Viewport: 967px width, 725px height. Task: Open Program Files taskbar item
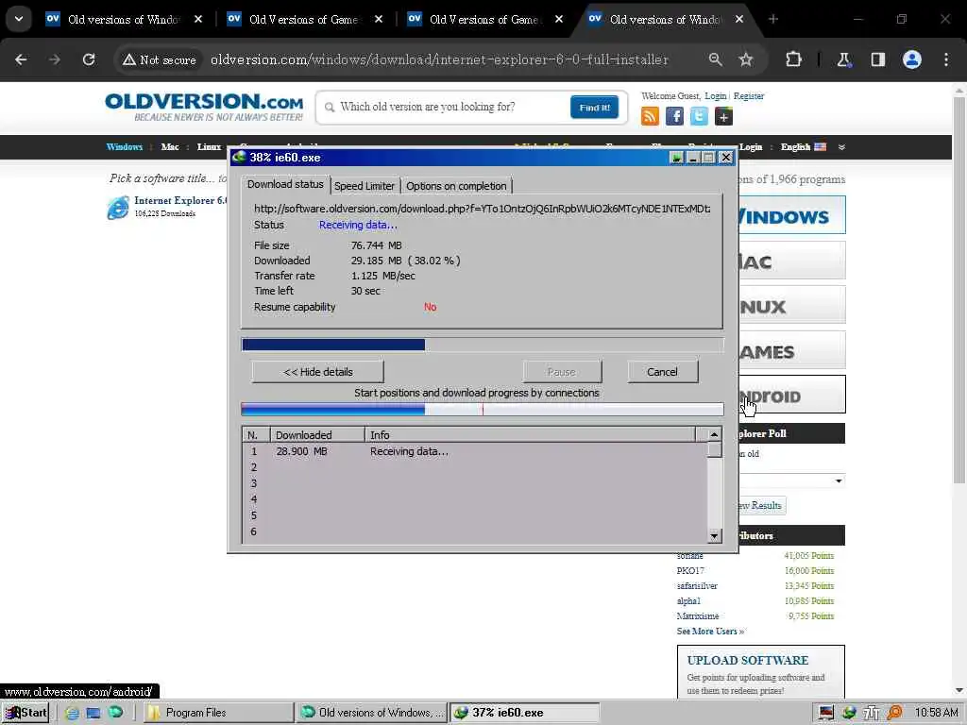pyautogui.click(x=219, y=713)
